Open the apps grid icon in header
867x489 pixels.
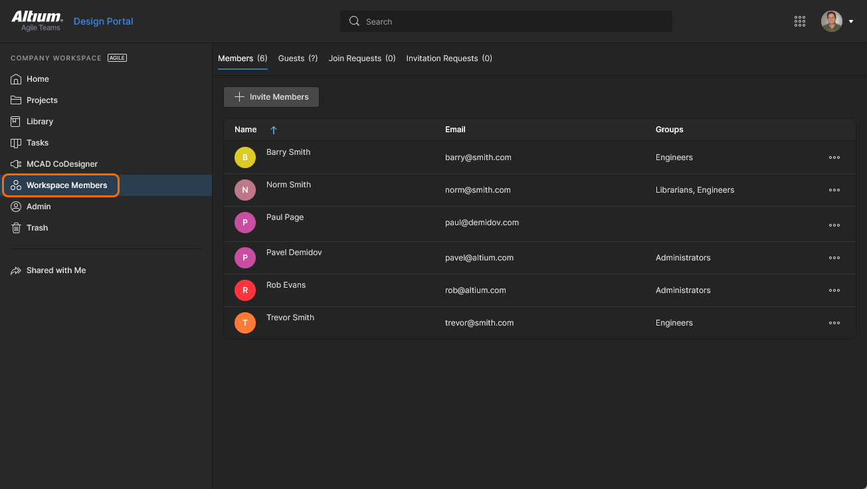(x=800, y=21)
